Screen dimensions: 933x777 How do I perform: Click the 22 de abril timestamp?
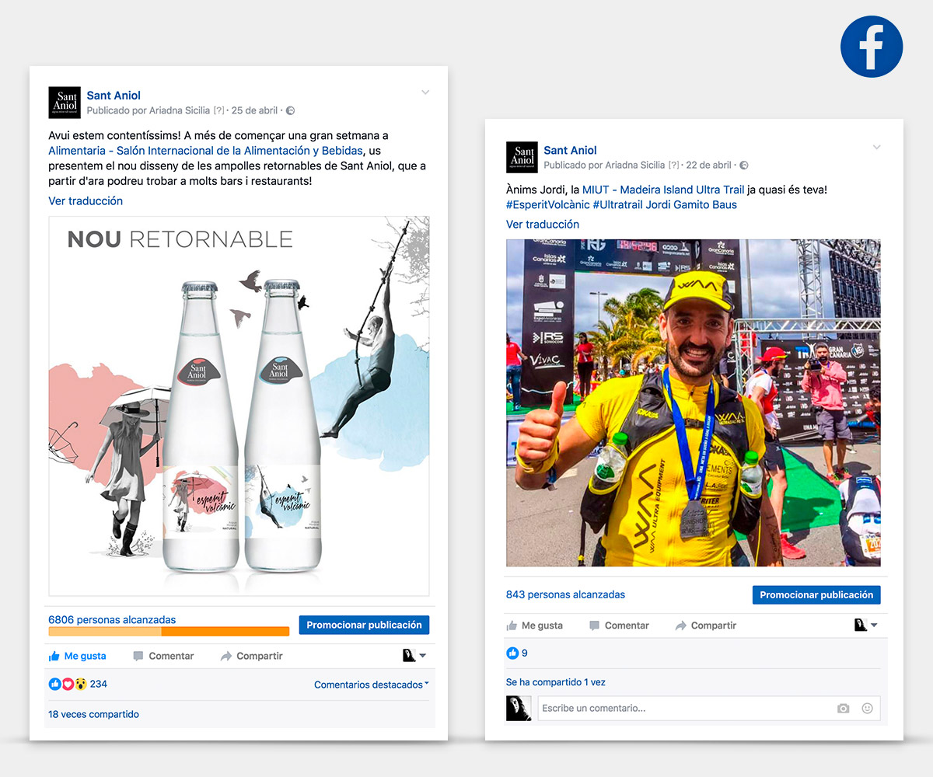tap(709, 165)
